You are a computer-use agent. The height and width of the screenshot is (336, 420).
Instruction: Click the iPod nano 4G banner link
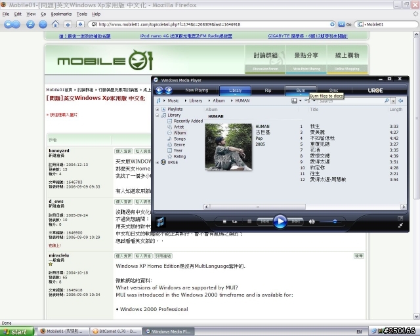pos(186,36)
